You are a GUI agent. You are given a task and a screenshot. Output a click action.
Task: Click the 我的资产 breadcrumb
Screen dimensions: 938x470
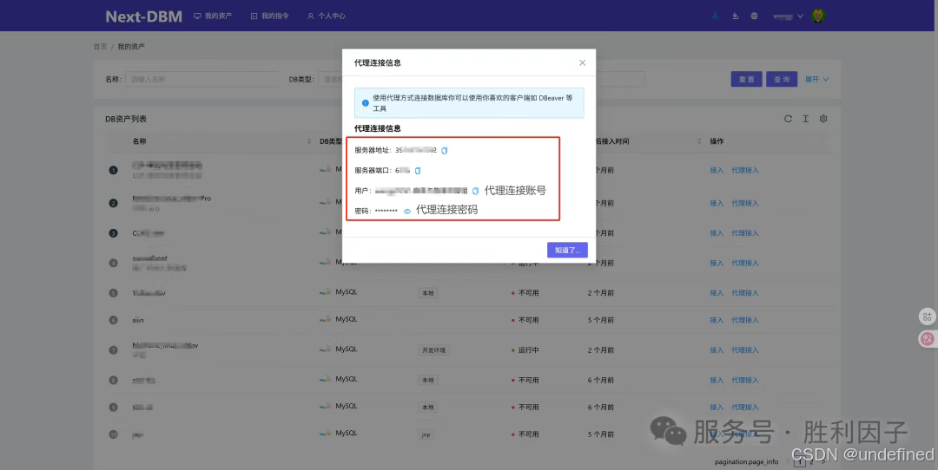point(131,47)
